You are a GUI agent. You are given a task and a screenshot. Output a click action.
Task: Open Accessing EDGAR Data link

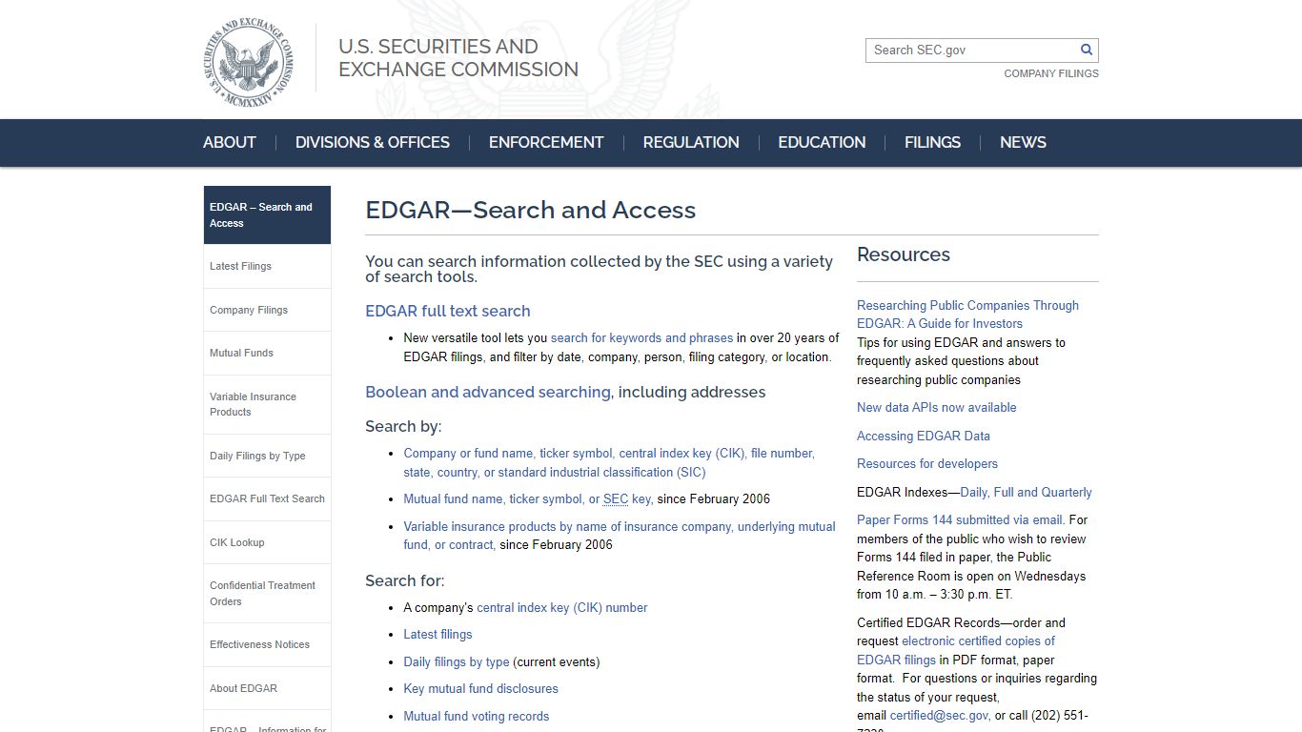tap(924, 436)
